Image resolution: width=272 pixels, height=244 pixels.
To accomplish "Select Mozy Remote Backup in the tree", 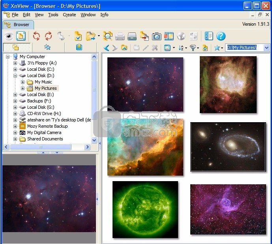I will (x=47, y=126).
